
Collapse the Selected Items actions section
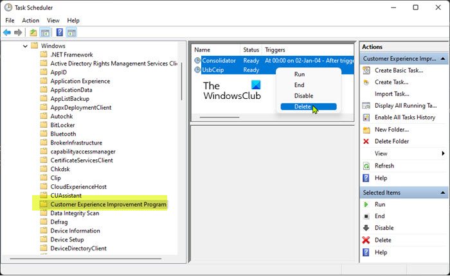(443, 193)
